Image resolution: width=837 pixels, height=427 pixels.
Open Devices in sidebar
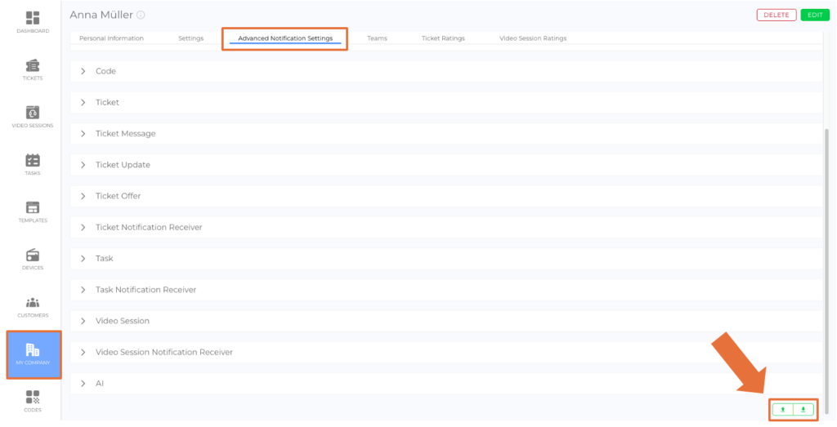(x=33, y=259)
